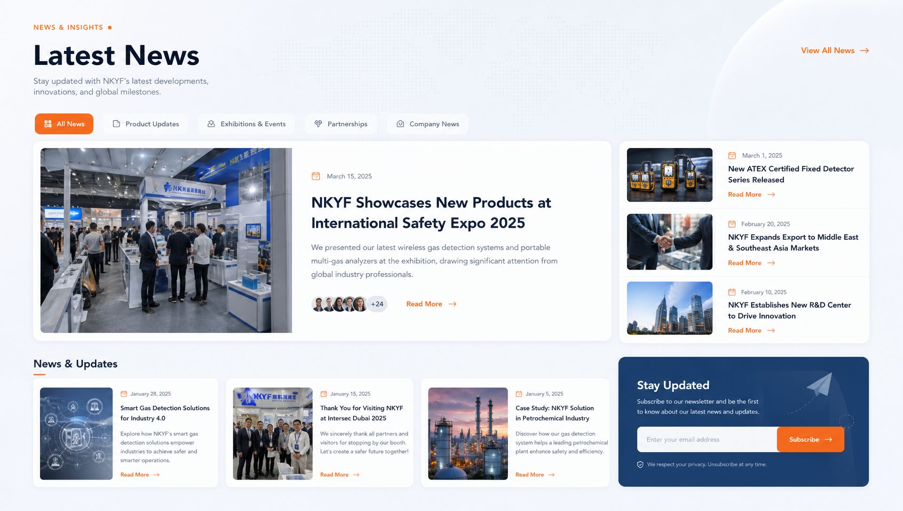
Task: Click the arrow after Export article Read More
Action: [x=771, y=263]
